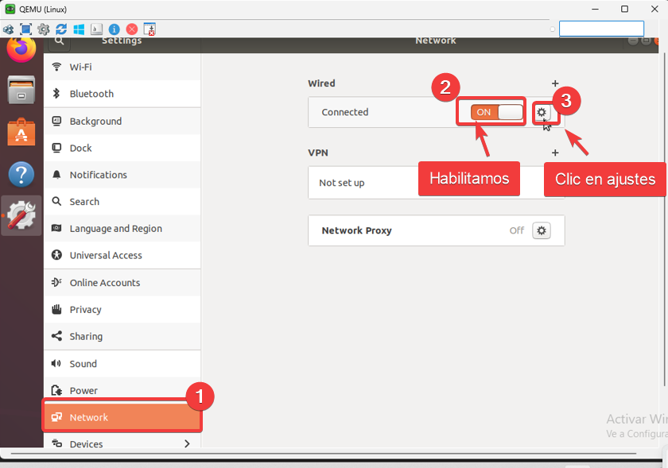Open Sound settings in sidebar
Viewport: 668px width, 468px height.
pyautogui.click(x=83, y=363)
